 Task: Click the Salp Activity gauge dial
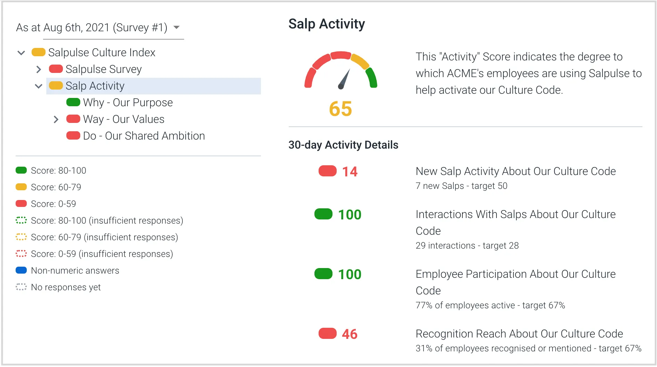click(x=341, y=70)
